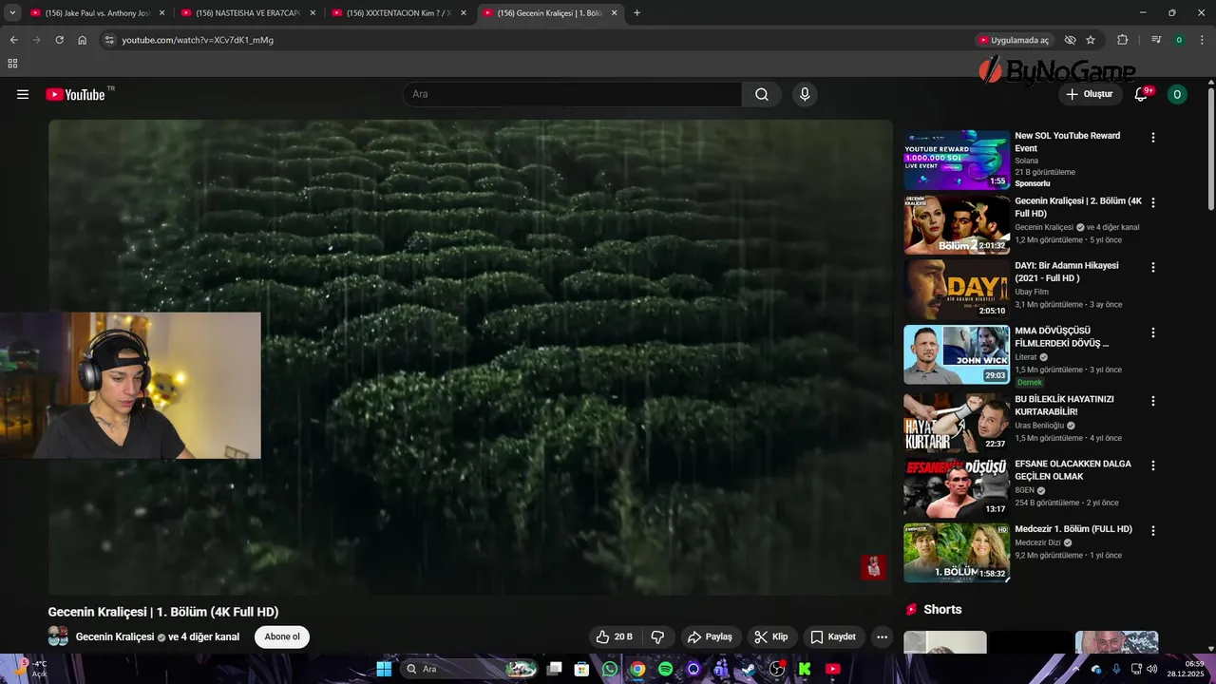This screenshot has height=684, width=1216.
Task: Open more actions ellipsis under video
Action: tap(883, 636)
